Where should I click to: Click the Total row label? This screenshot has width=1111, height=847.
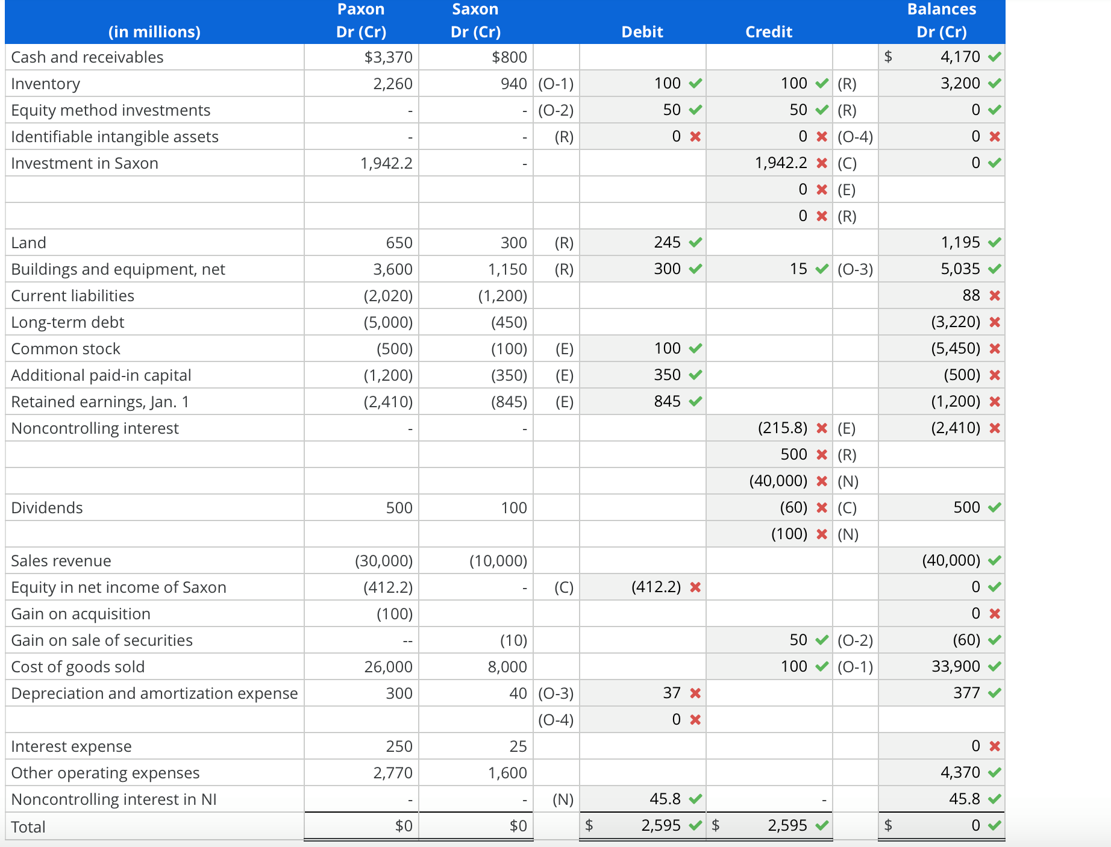point(28,827)
